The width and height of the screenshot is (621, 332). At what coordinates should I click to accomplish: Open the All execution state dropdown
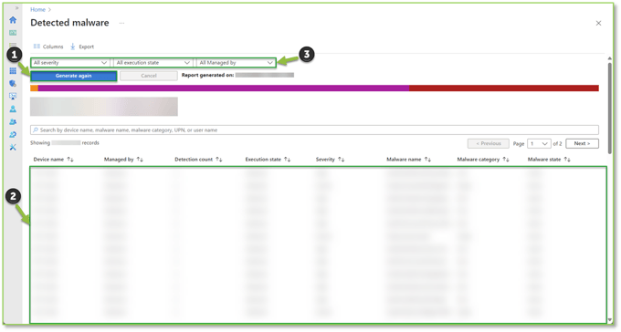(153, 63)
